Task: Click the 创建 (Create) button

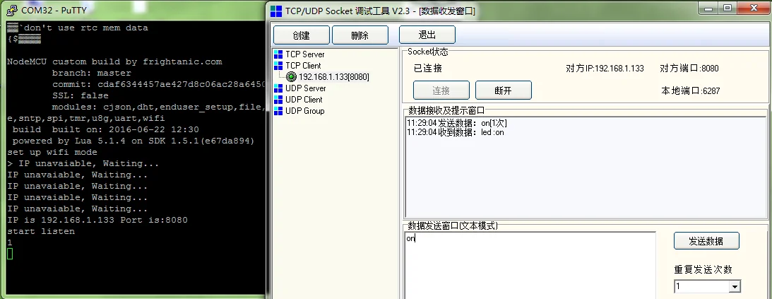Action: (x=302, y=35)
